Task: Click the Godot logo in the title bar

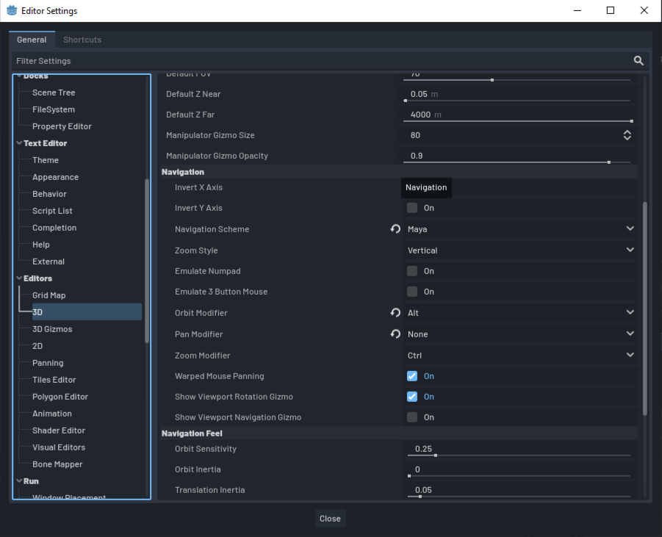Action: pos(11,11)
